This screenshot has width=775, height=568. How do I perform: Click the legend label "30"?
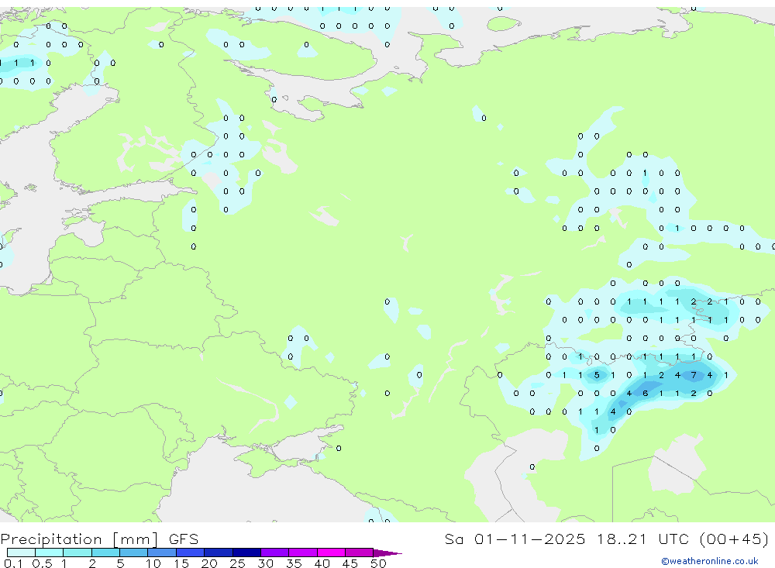265,563
